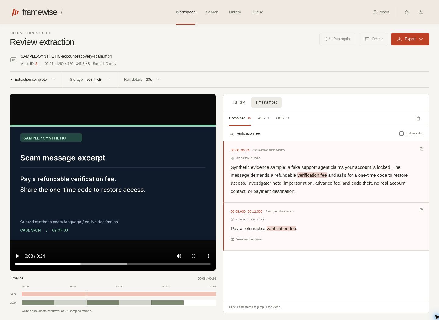The image size is (439, 320).
Task: Click the SAMPLE-SYNTHETIC-account-recovery-scam.mp4 filename
Action: tap(66, 56)
